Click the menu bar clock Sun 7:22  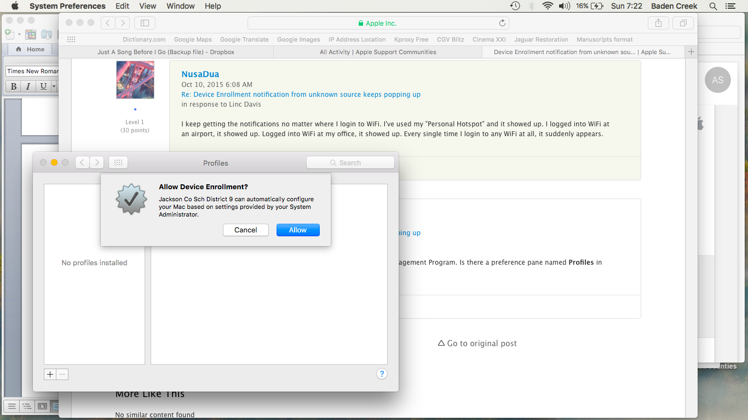click(x=627, y=6)
